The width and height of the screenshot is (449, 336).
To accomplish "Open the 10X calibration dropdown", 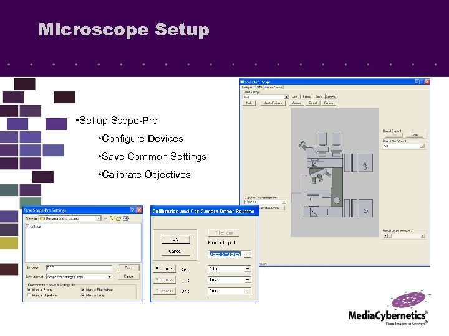I will coord(248,280).
